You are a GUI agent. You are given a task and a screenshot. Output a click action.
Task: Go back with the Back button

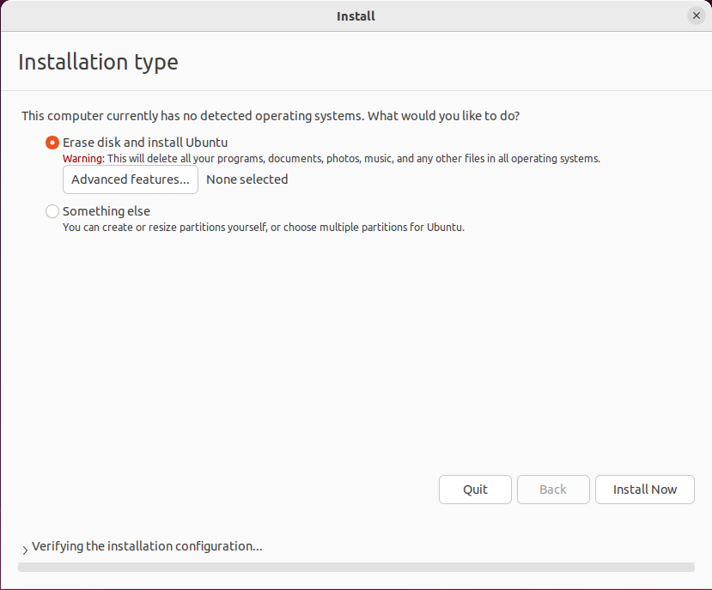[553, 490]
